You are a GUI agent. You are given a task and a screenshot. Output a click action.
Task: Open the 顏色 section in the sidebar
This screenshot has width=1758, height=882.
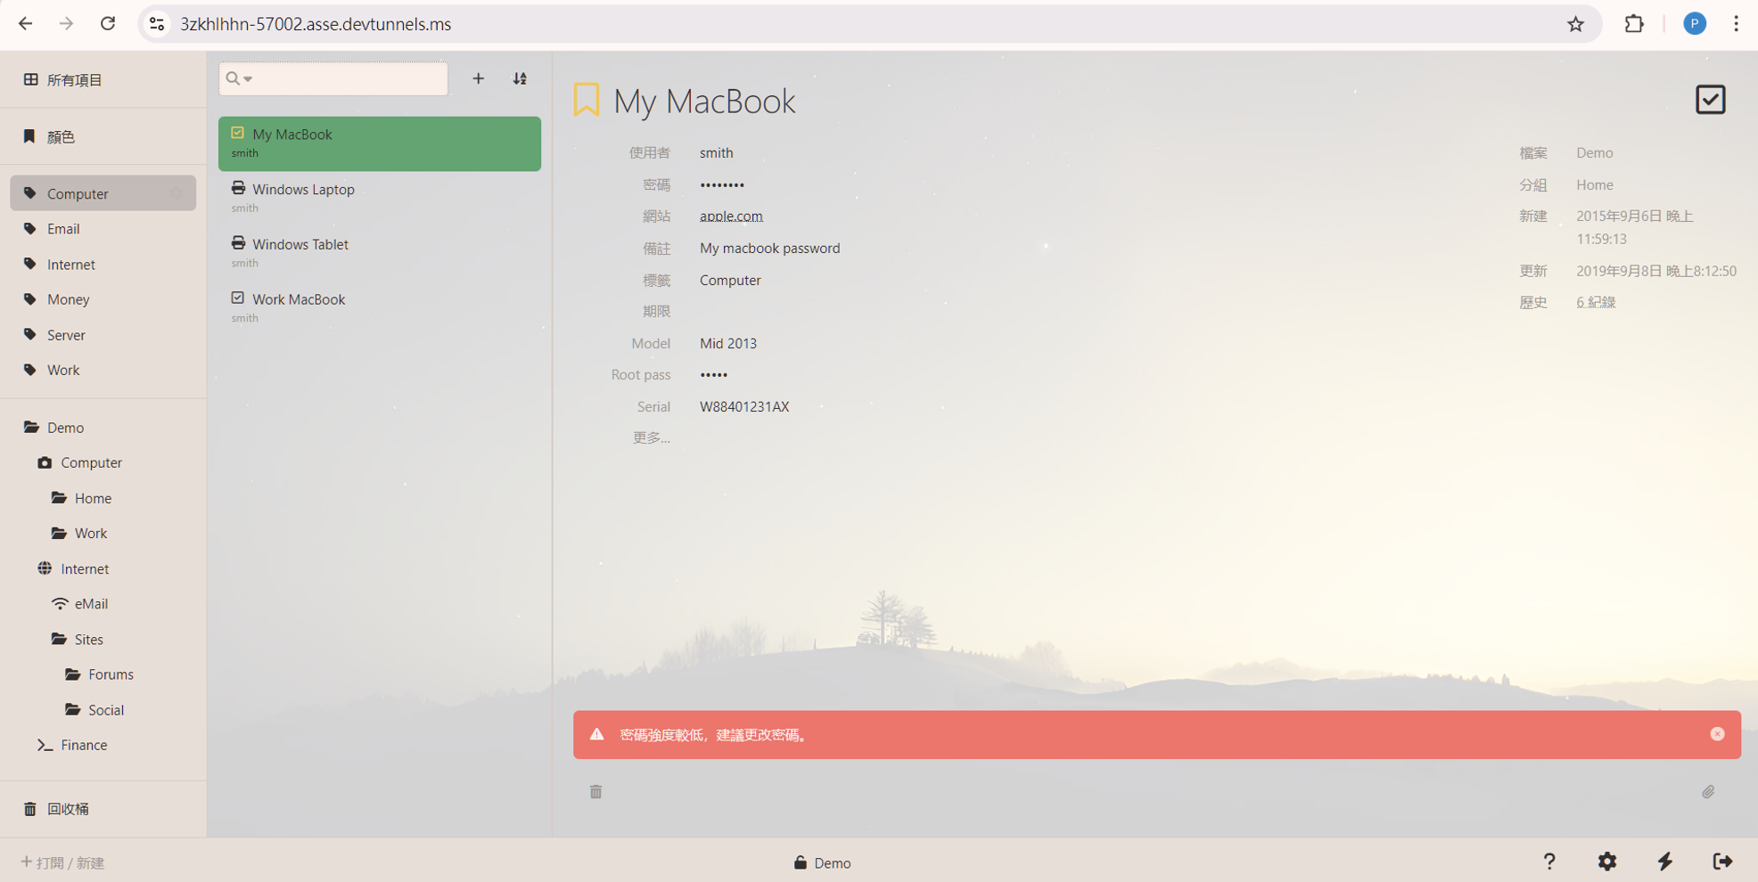[62, 136]
